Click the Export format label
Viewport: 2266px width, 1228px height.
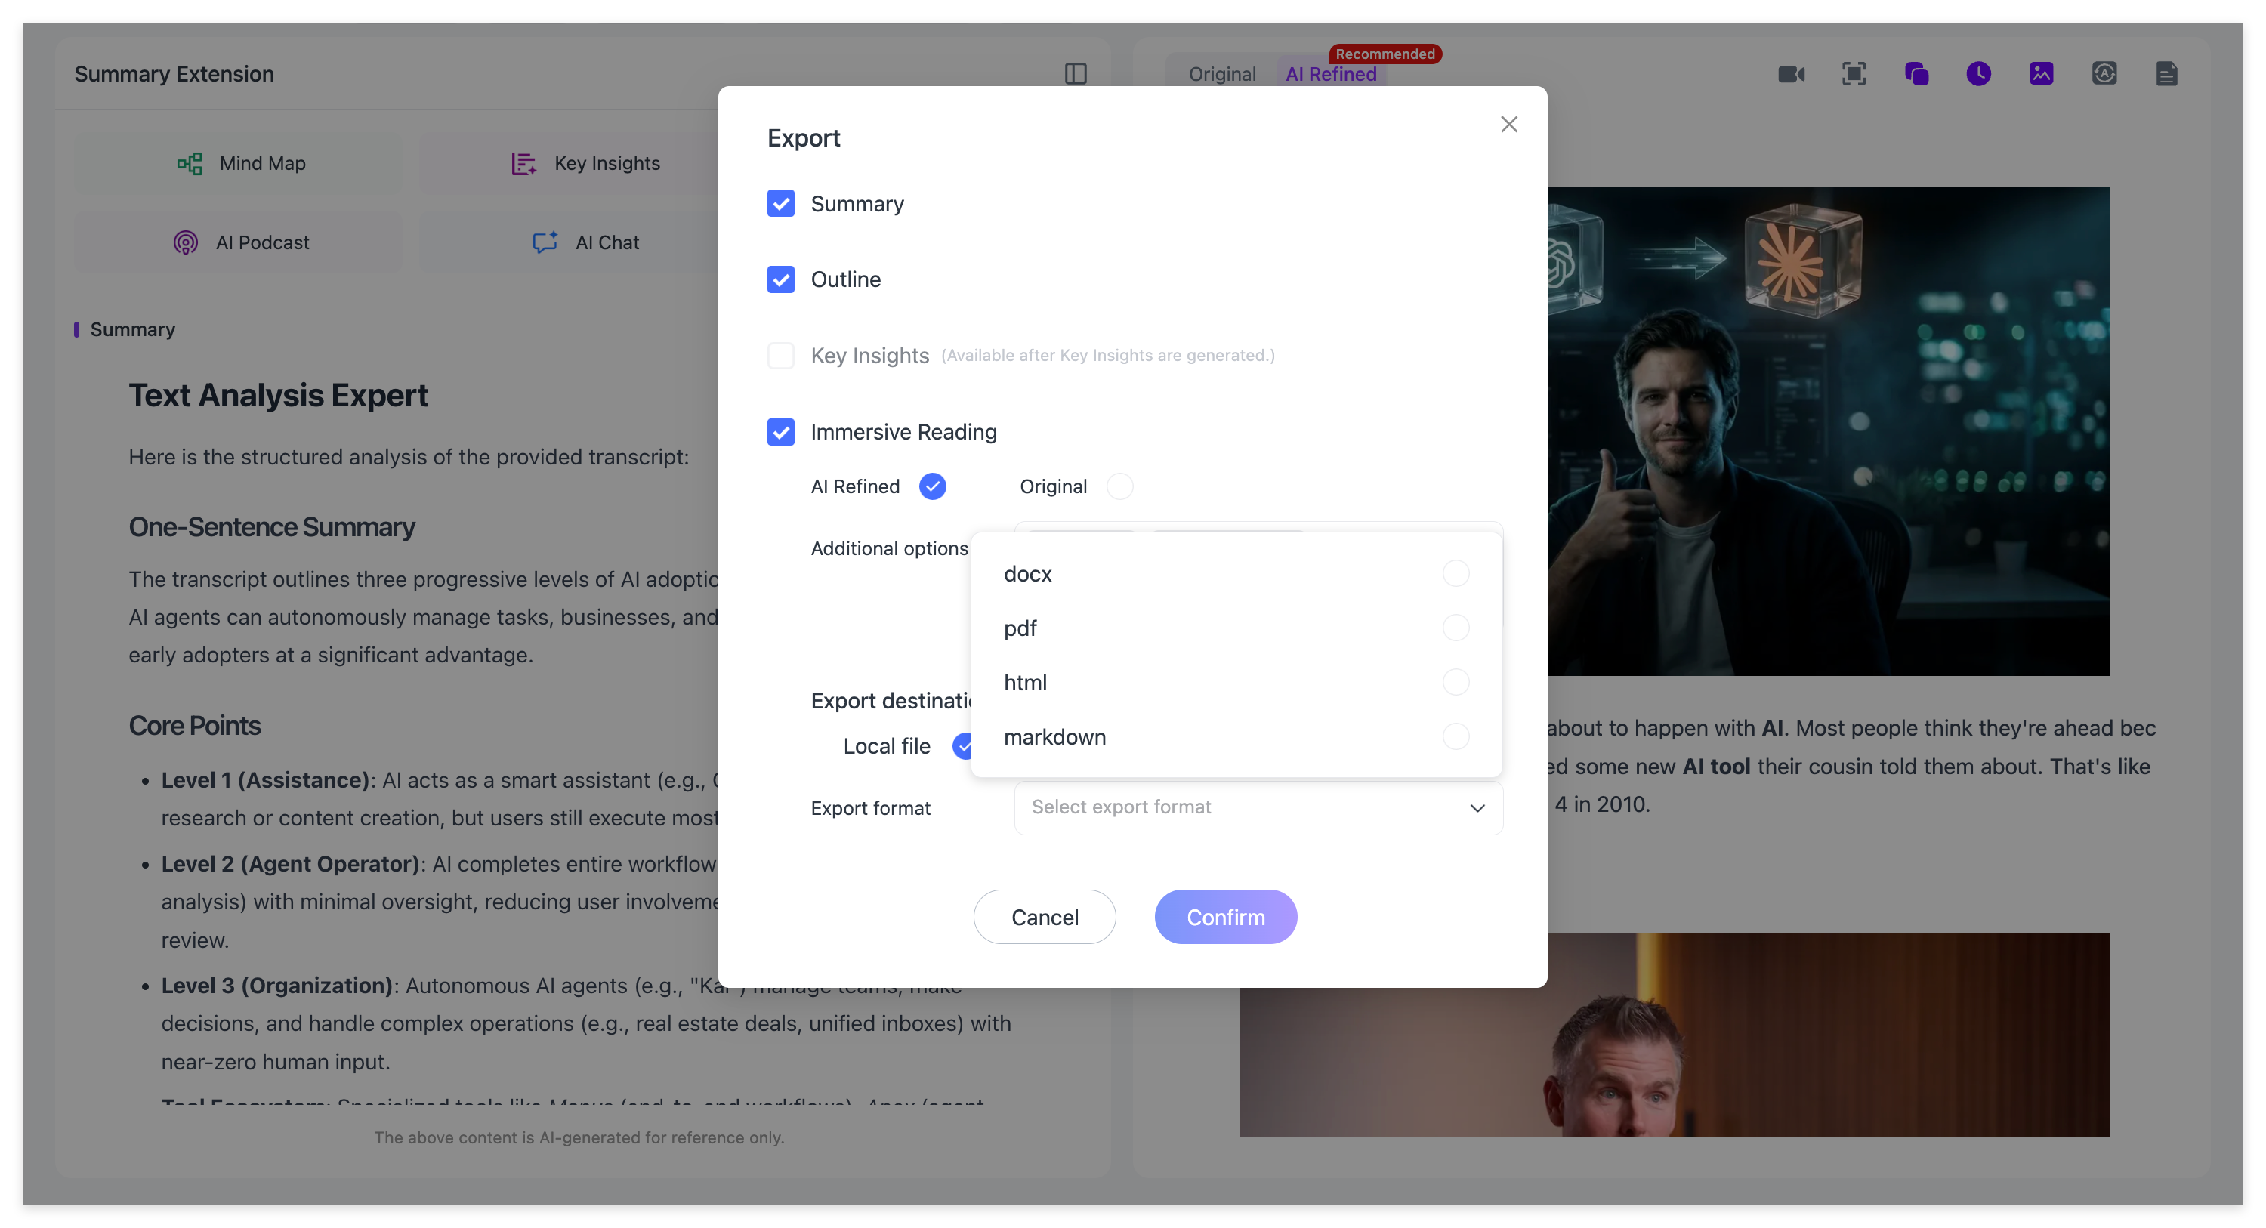tap(870, 808)
